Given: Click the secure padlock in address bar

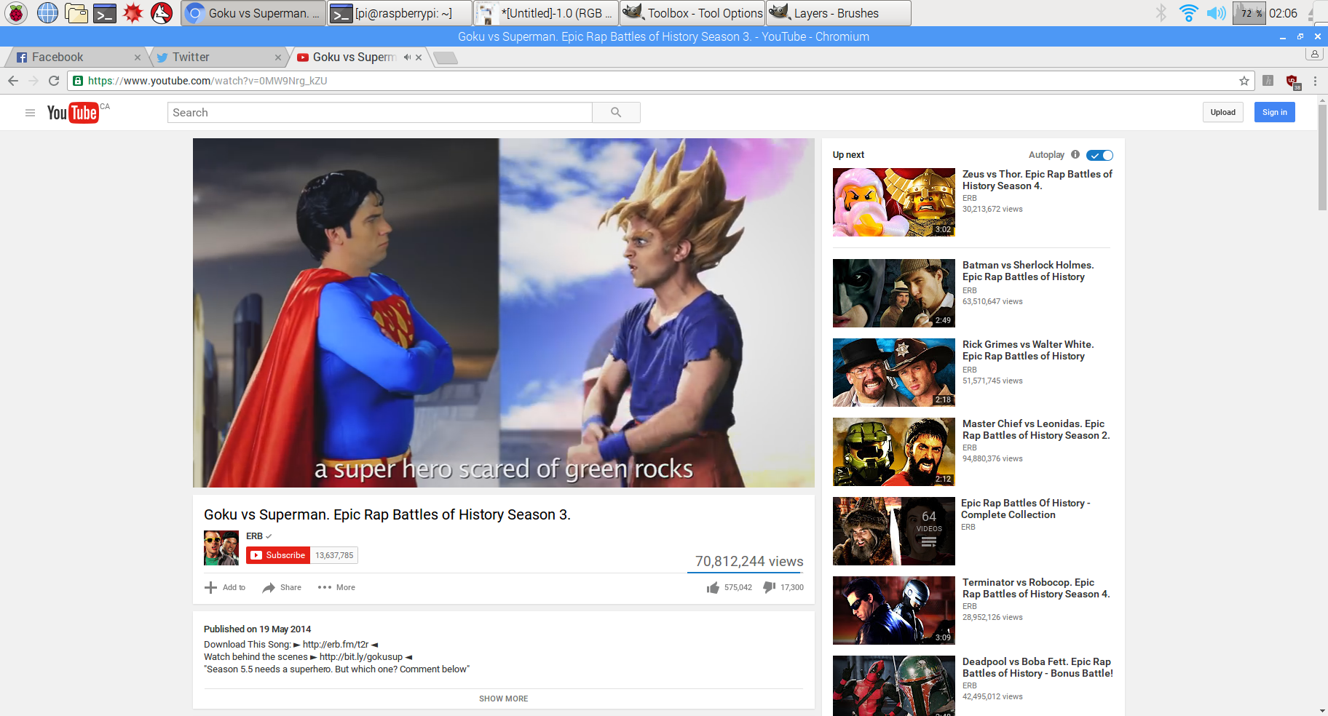Looking at the screenshot, I should pos(78,81).
